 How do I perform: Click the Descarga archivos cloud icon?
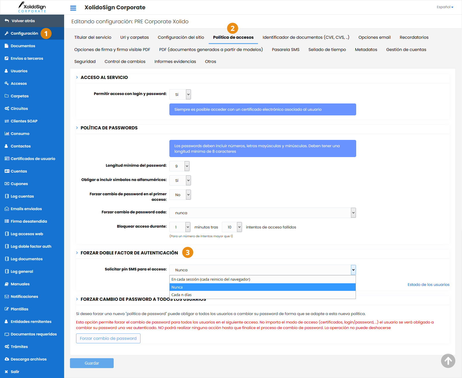coord(7,359)
